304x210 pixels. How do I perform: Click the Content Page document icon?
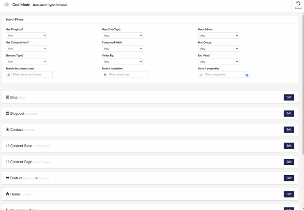tap(7, 162)
